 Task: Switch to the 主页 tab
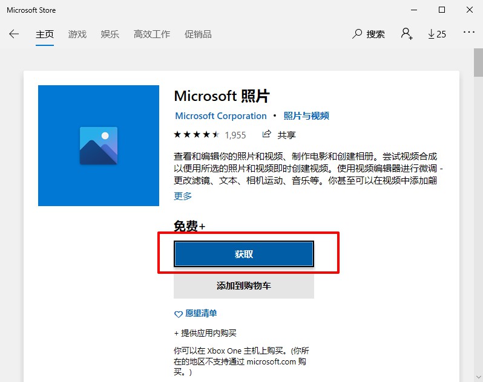45,34
